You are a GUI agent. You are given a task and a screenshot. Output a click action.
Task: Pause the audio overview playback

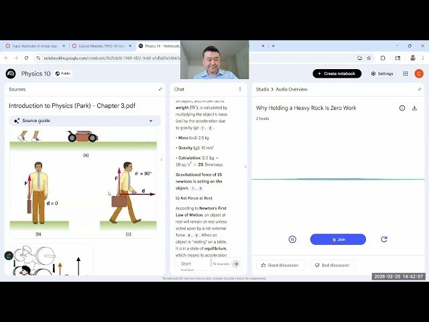(x=292, y=239)
